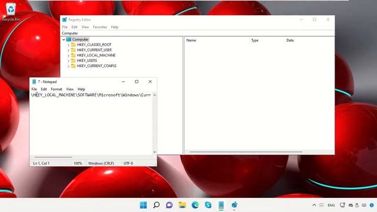Expand HKEY_CURRENT_USER key

(68, 50)
